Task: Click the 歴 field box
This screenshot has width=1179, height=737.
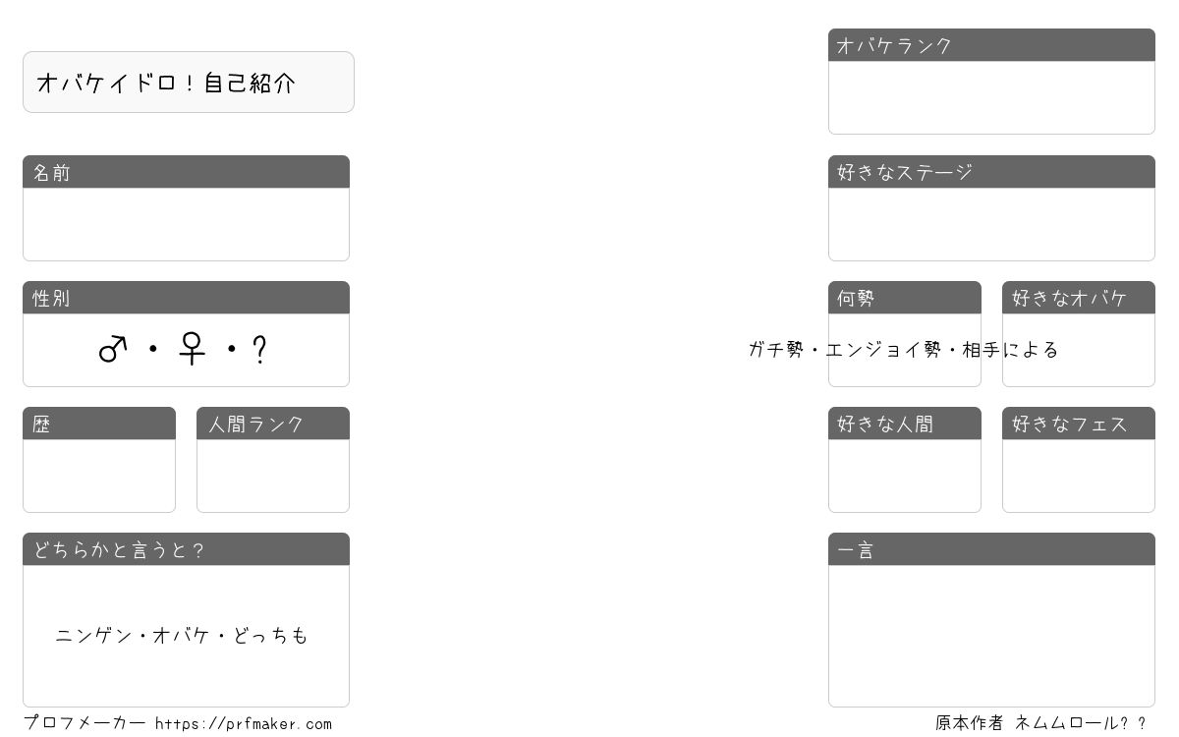Action: click(99, 476)
